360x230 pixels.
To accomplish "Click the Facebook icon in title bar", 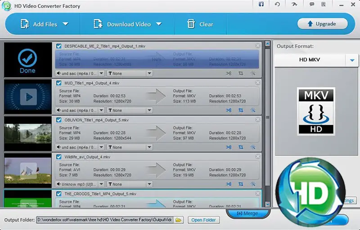I will (x=261, y=4).
